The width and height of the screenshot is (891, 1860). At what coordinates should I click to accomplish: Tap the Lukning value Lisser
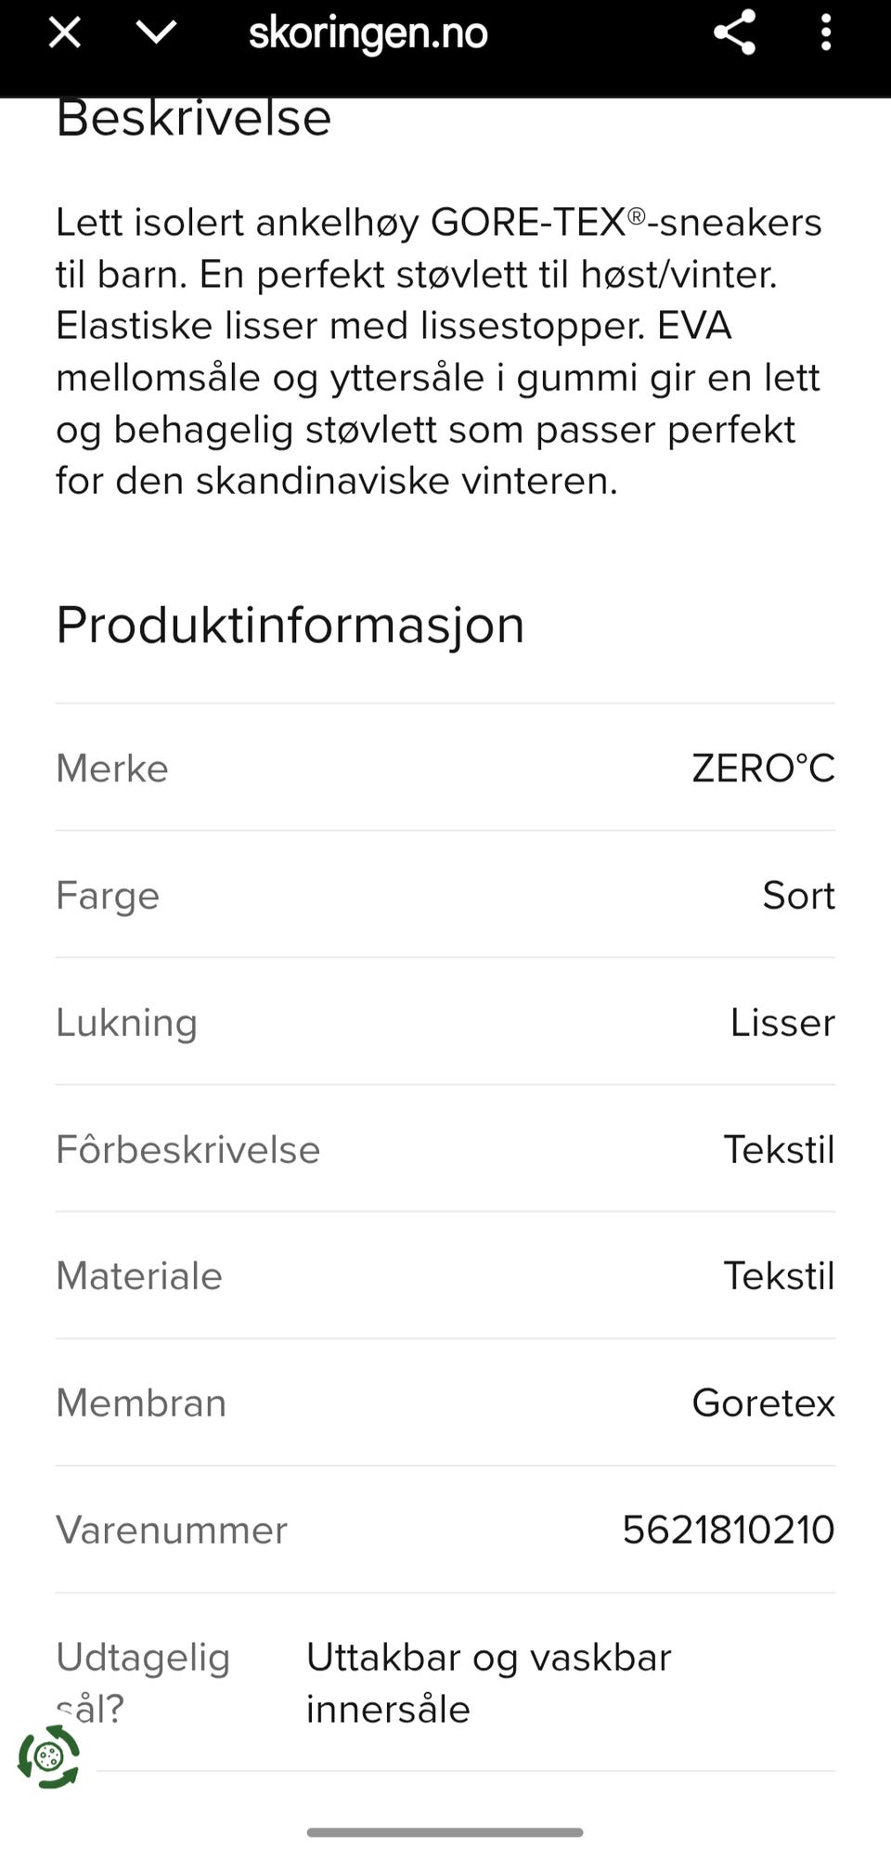[x=781, y=1023]
